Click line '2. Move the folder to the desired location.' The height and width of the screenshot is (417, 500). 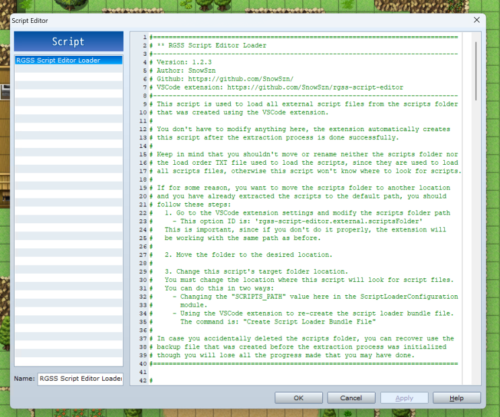click(x=241, y=255)
